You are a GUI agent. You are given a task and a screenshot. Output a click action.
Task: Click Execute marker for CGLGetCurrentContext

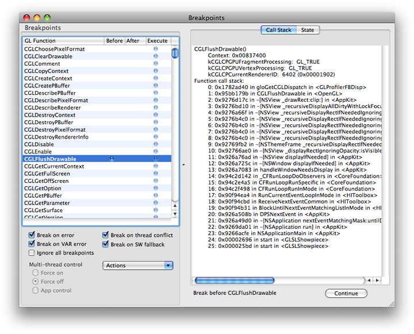pyautogui.click(x=156, y=166)
